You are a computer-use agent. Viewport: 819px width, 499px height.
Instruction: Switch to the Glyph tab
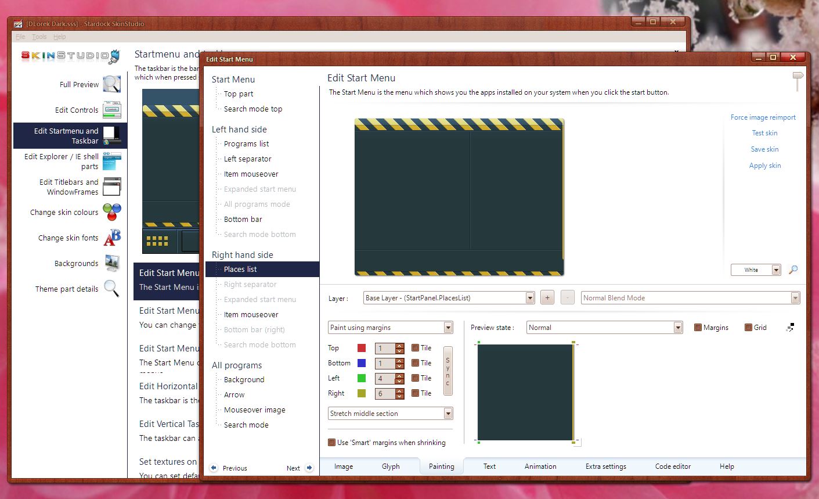tap(391, 466)
